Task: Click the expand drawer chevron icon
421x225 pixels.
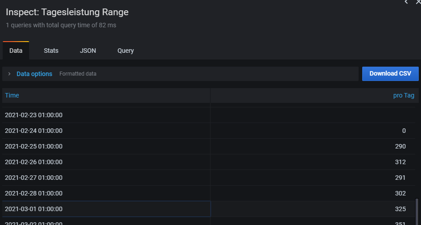Action: (x=406, y=2)
